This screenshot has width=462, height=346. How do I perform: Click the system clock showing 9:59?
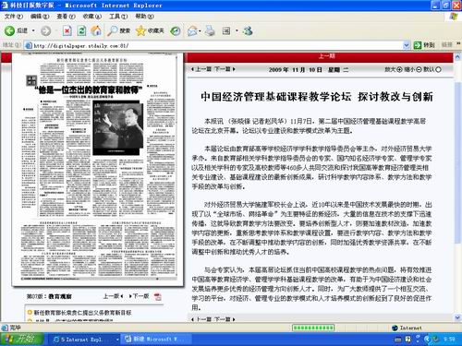(x=449, y=340)
